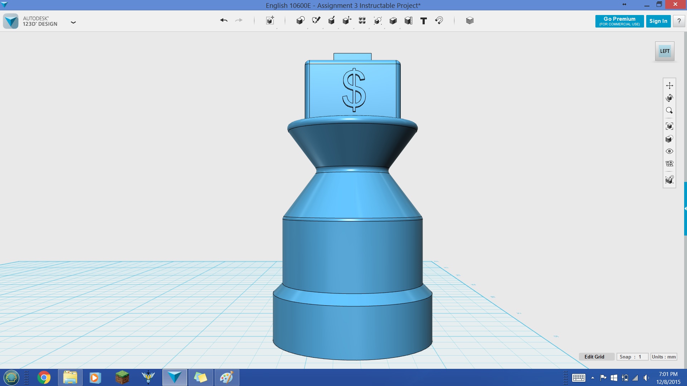The height and width of the screenshot is (386, 687).
Task: Expand the collapsed right side panel tab
Action: (x=685, y=208)
